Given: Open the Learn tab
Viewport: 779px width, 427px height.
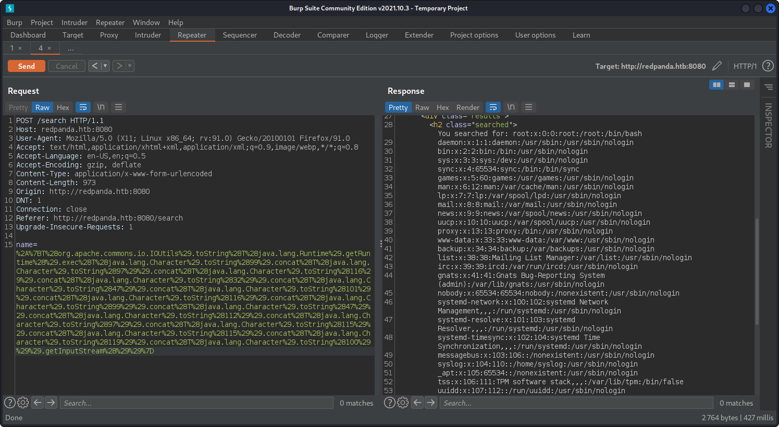Looking at the screenshot, I should [581, 35].
